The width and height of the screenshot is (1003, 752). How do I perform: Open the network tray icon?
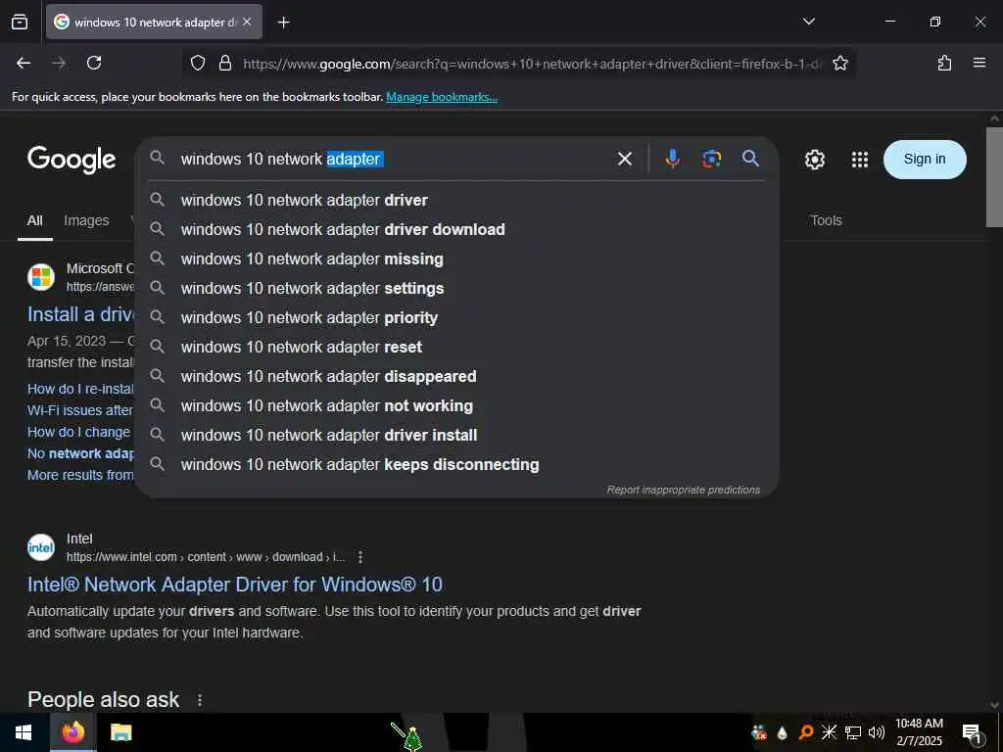852,732
